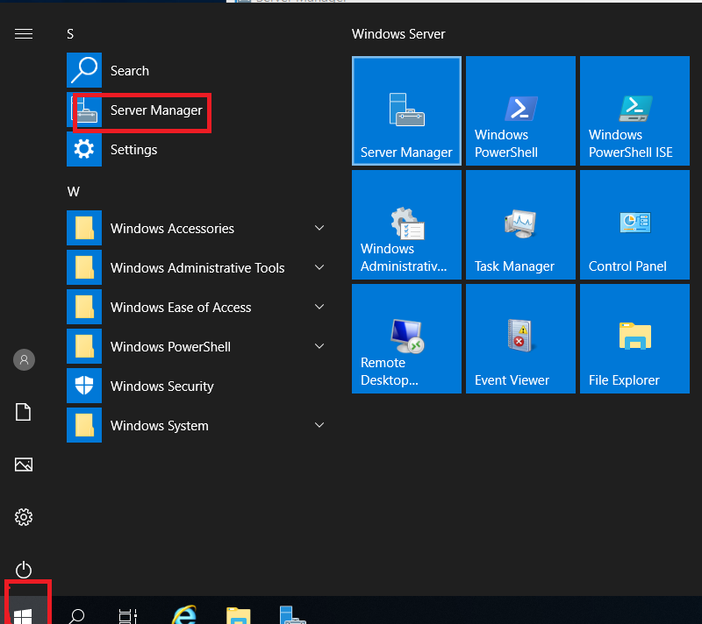The image size is (702, 624).
Task: Launch Internet Explorer from taskbar
Action: point(184,615)
